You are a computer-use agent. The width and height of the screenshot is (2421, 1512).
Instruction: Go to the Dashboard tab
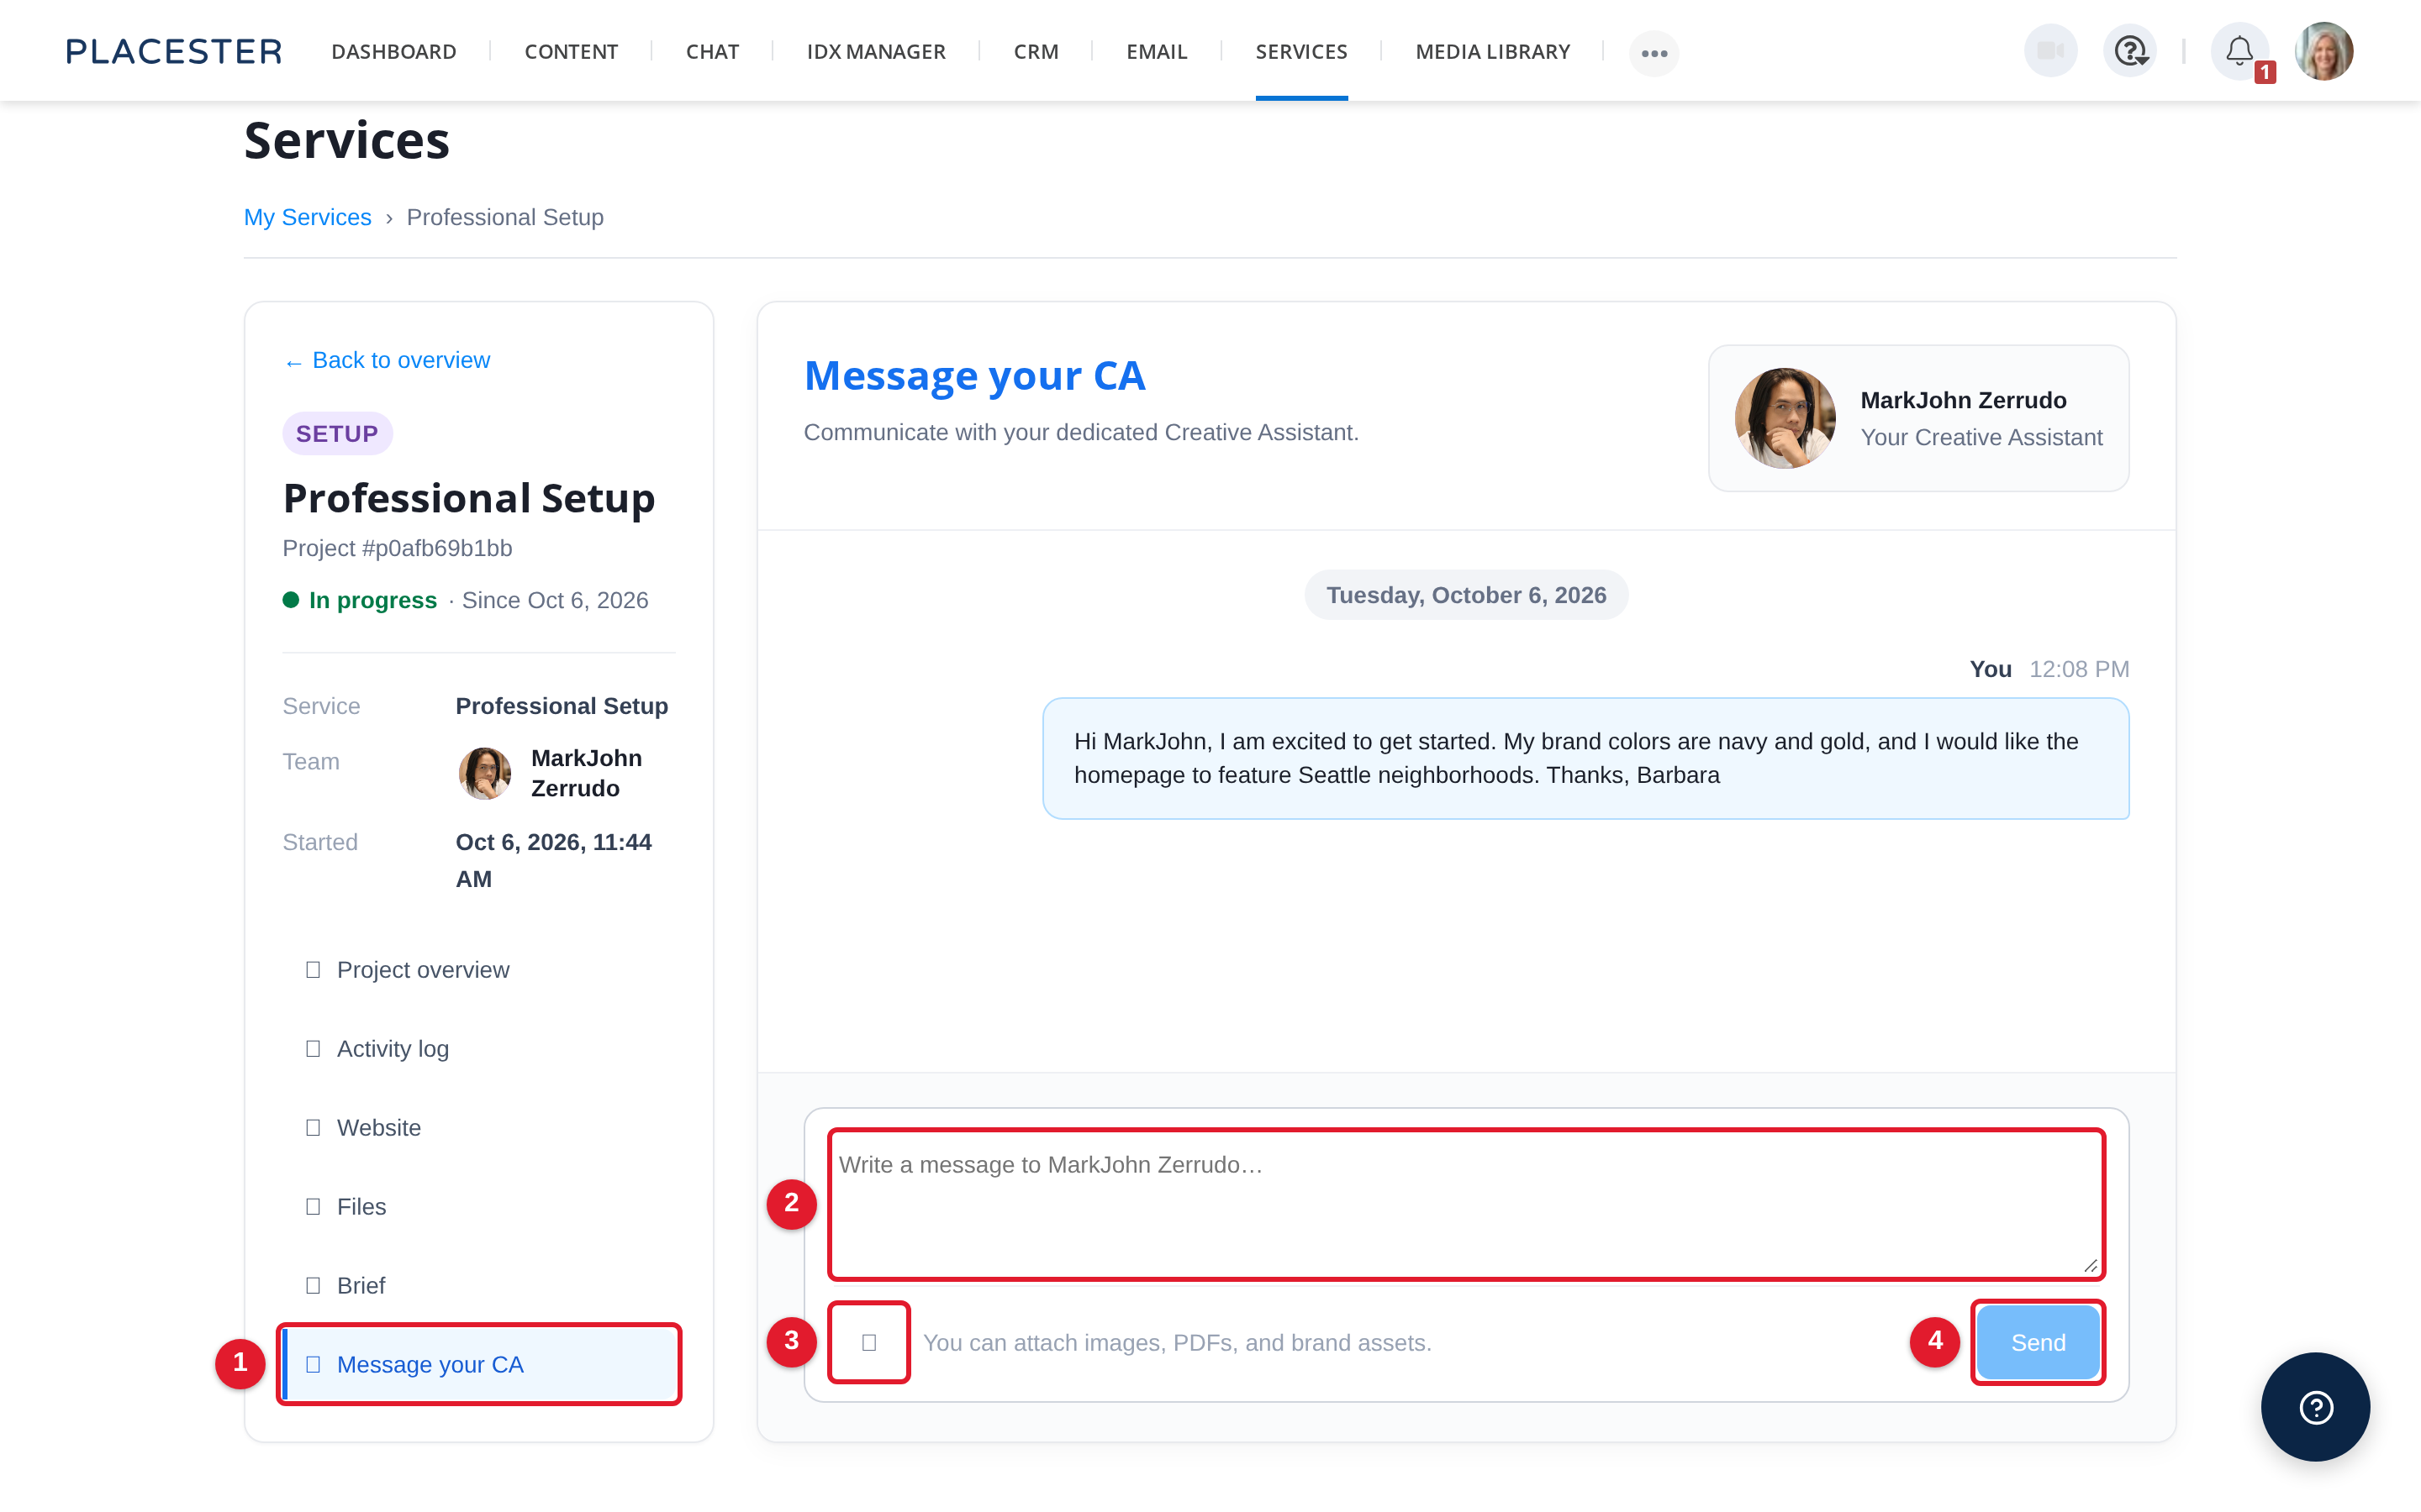(x=393, y=52)
